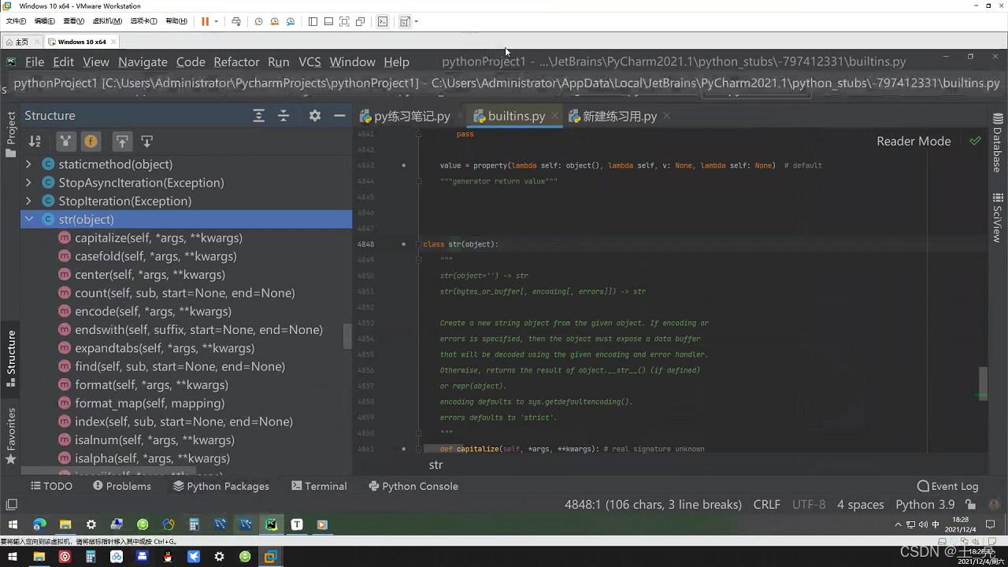Expand staticmethod(object) class node

29,165
